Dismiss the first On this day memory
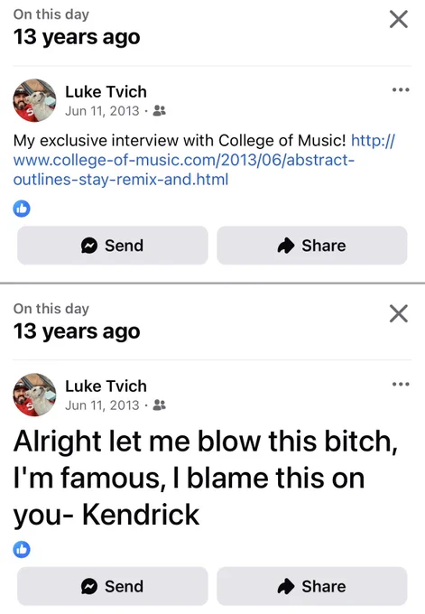 (x=399, y=19)
